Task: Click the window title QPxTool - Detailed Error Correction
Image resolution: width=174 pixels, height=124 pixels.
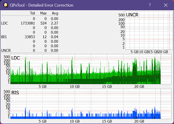Action: pyautogui.click(x=41, y=5)
